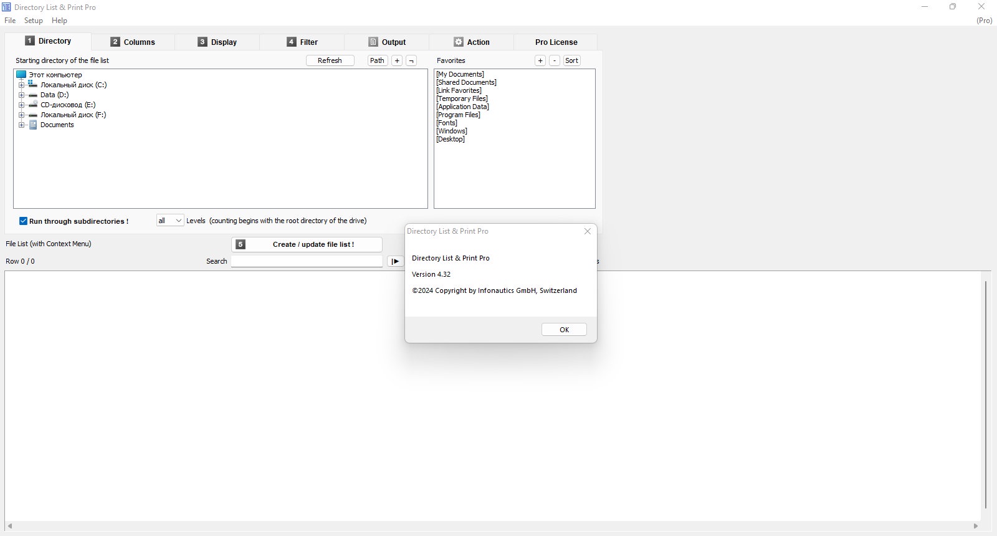This screenshot has width=997, height=536.
Task: Switch to the Output tab
Action: 387,42
